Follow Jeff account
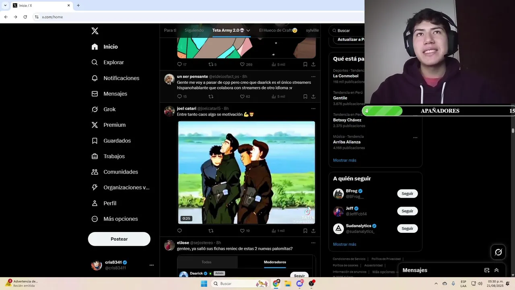Viewport: 515px width, 290px height. tap(407, 211)
